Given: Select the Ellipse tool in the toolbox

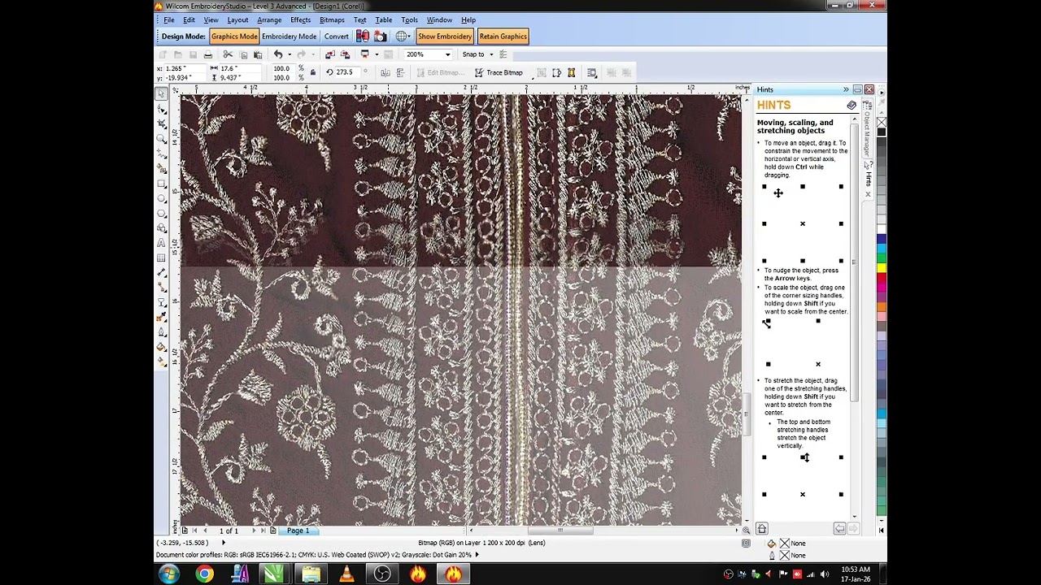Looking at the screenshot, I should [161, 198].
